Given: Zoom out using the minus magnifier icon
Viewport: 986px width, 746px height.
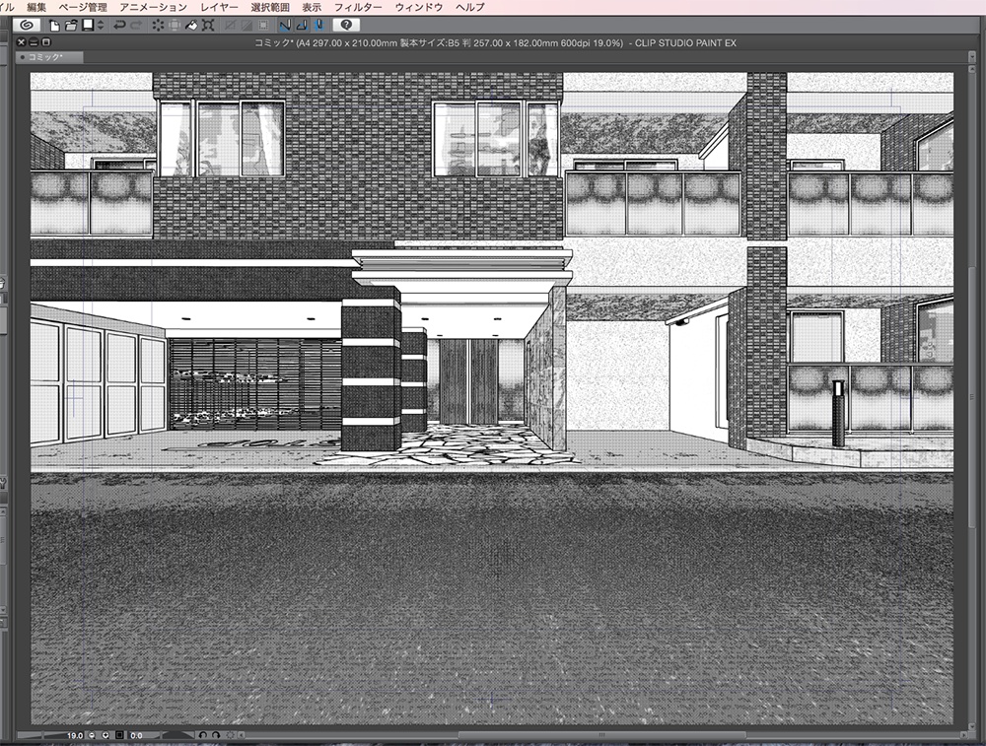Looking at the screenshot, I should pos(91,735).
